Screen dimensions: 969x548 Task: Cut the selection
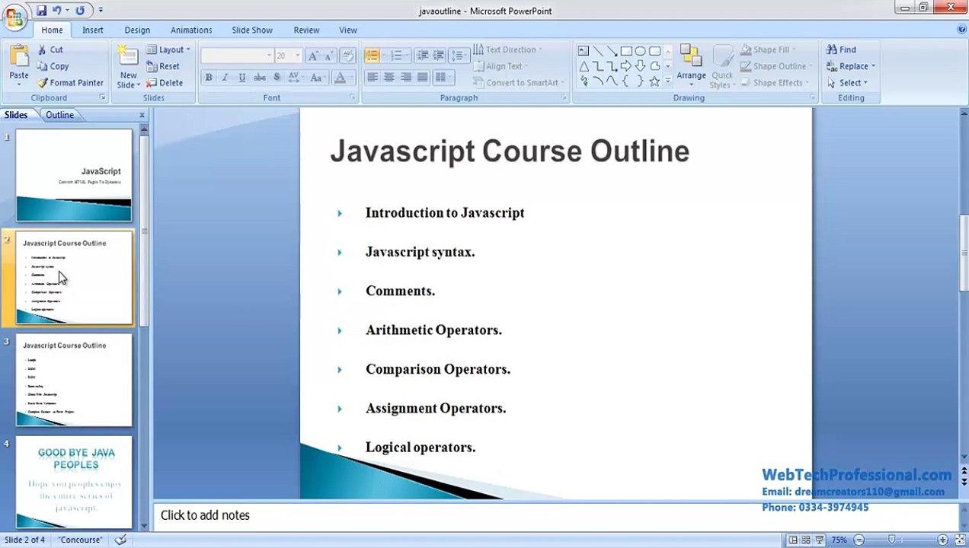tap(50, 49)
